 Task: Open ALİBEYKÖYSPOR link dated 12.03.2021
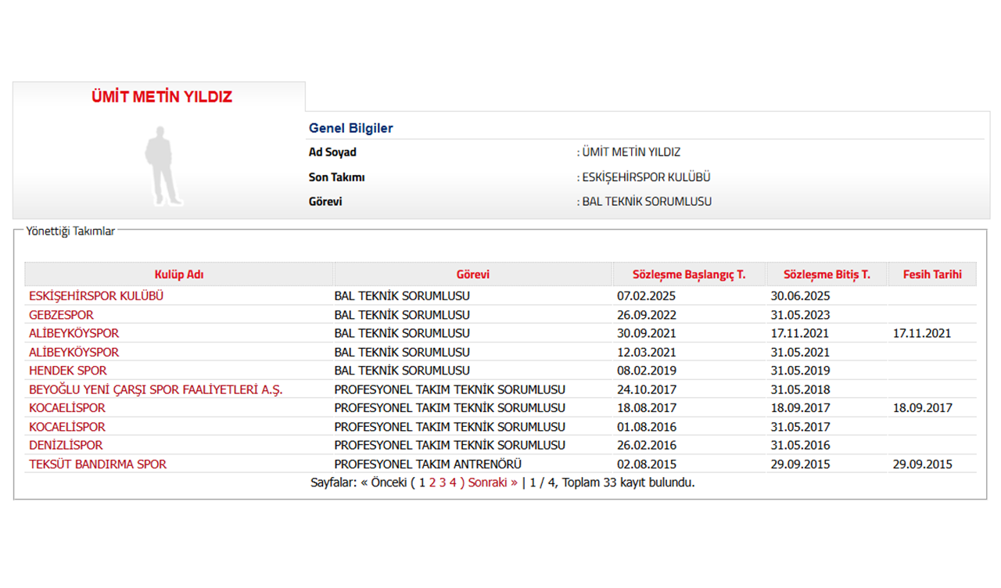[x=74, y=353]
